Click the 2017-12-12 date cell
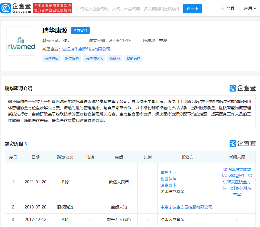 click(36, 220)
